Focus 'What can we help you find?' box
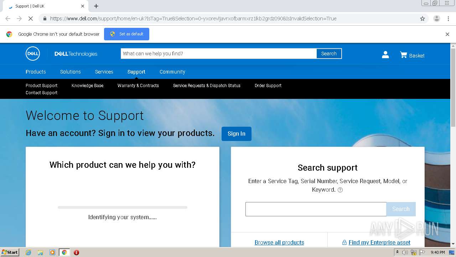Viewport: 456px width, 257px height. [x=219, y=54]
